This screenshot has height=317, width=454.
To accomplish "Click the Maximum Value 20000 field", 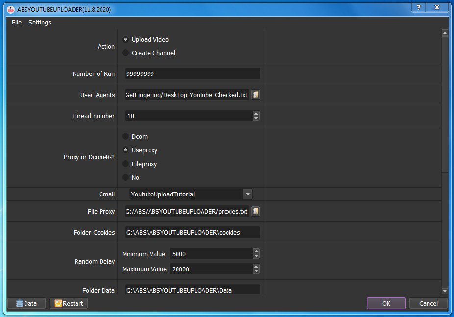I will tap(212, 269).
